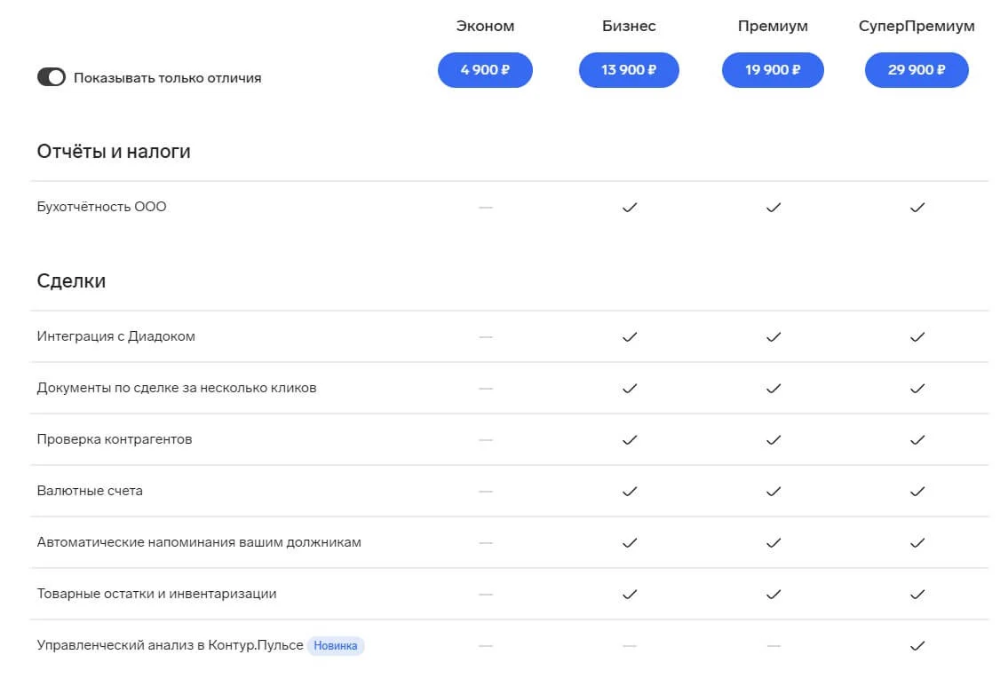Click the Бизнес dash in Управленческий анализ row
This screenshot has height=694, width=1008.
tap(630, 646)
